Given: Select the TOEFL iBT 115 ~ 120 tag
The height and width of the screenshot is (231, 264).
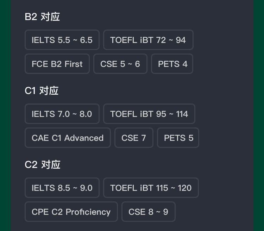Looking at the screenshot, I should (151, 188).
